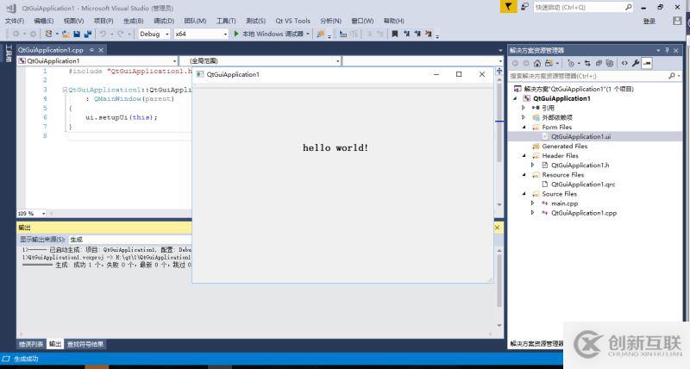This screenshot has width=690, height=369.
Task: Click the Solution Explorer search magnifier icon
Action: (x=672, y=76)
